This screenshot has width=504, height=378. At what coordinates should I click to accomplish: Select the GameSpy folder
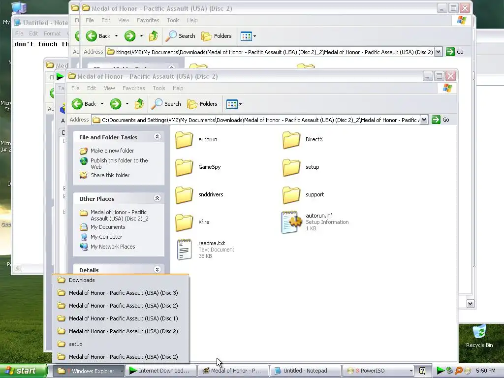pyautogui.click(x=198, y=167)
